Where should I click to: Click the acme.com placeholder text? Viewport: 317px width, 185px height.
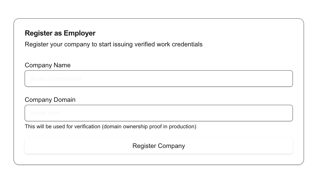45,113
